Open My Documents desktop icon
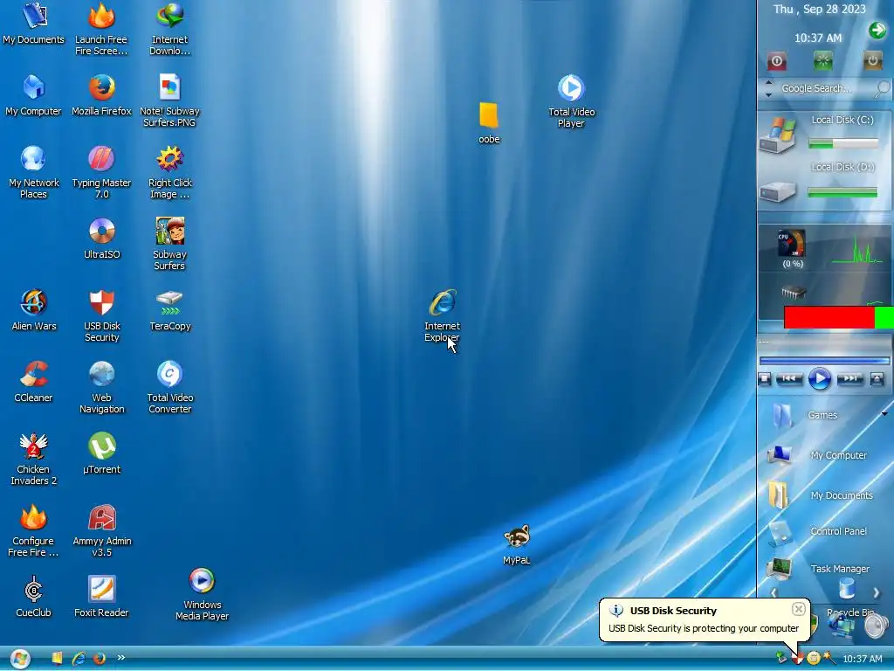 pos(34,23)
